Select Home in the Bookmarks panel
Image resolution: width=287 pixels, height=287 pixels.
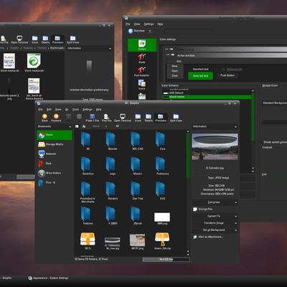tap(55, 135)
